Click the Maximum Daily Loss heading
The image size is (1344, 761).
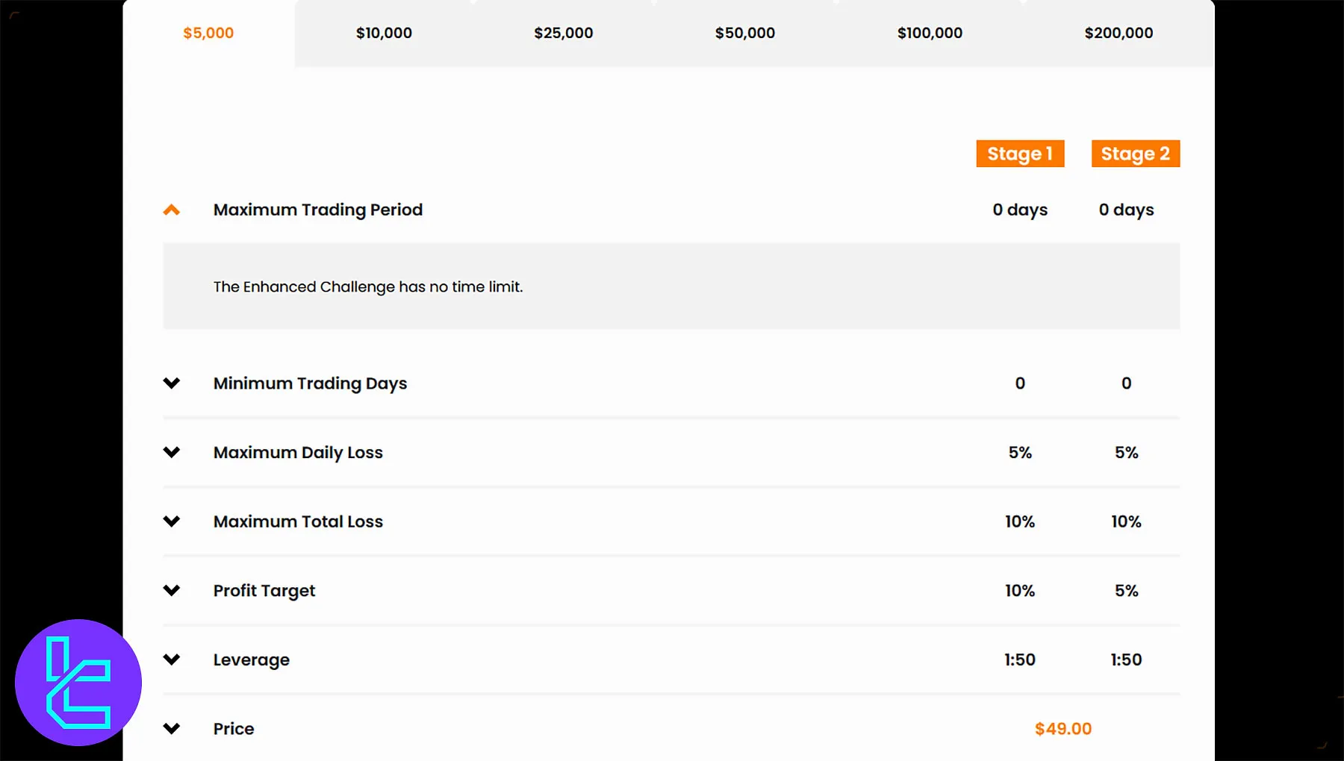[298, 452]
